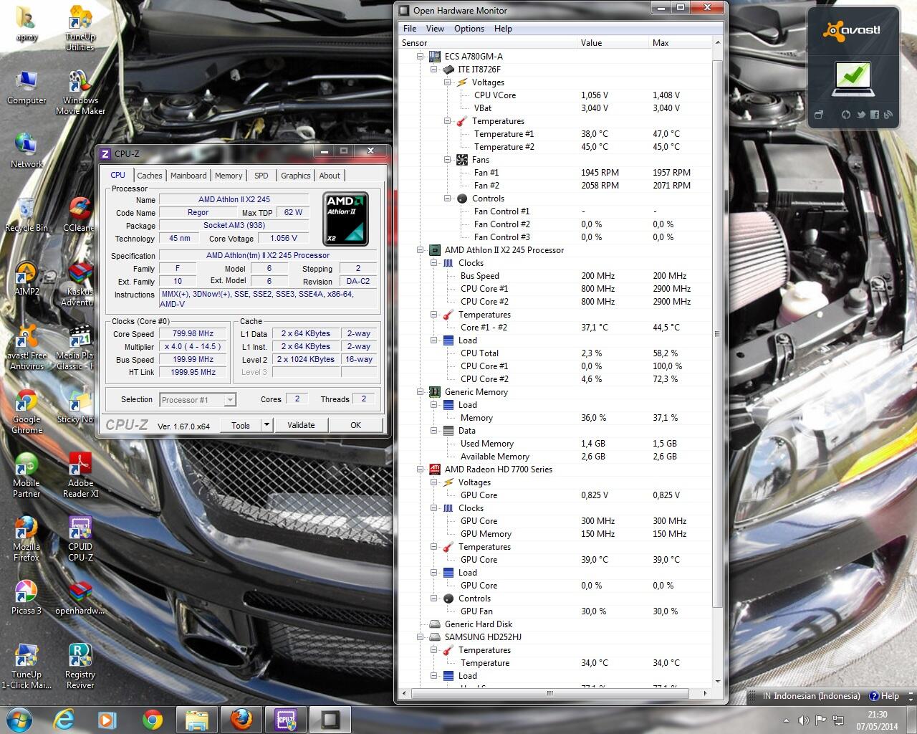This screenshot has width=917, height=734.
Task: Open the Help menu in Open Hardware Monitor
Action: pos(503,29)
